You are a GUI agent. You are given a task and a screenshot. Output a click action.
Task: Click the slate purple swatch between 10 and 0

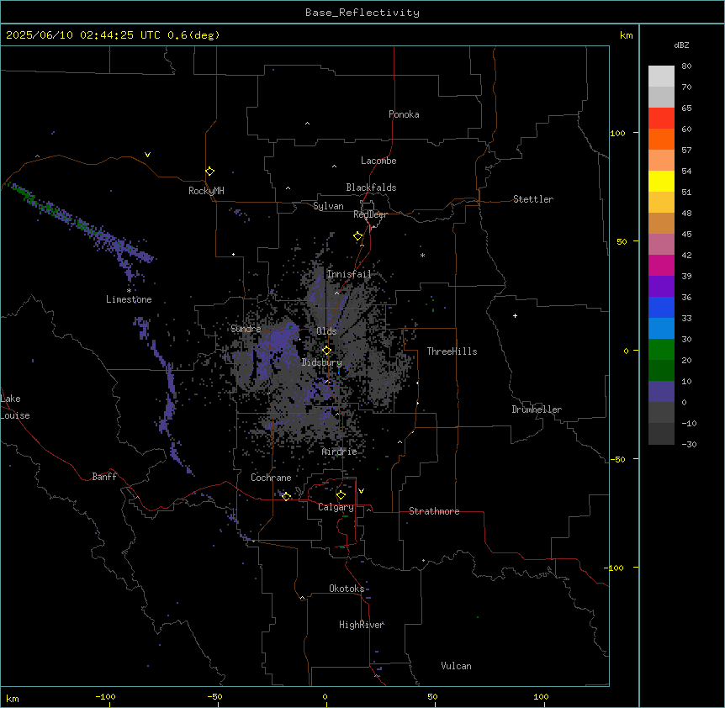661,392
